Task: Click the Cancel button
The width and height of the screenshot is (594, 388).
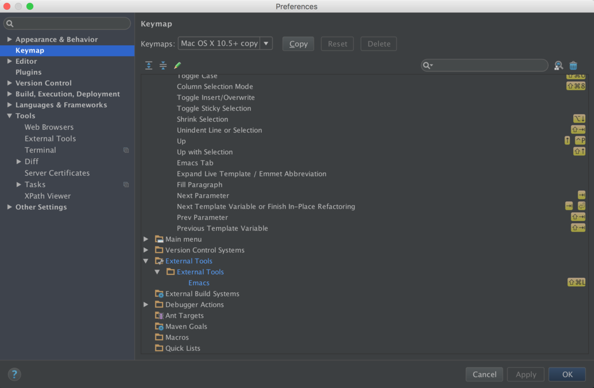Action: (x=484, y=374)
